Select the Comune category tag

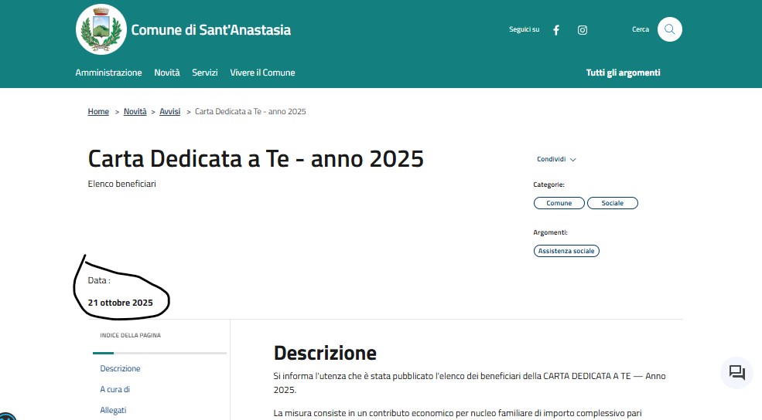559,203
